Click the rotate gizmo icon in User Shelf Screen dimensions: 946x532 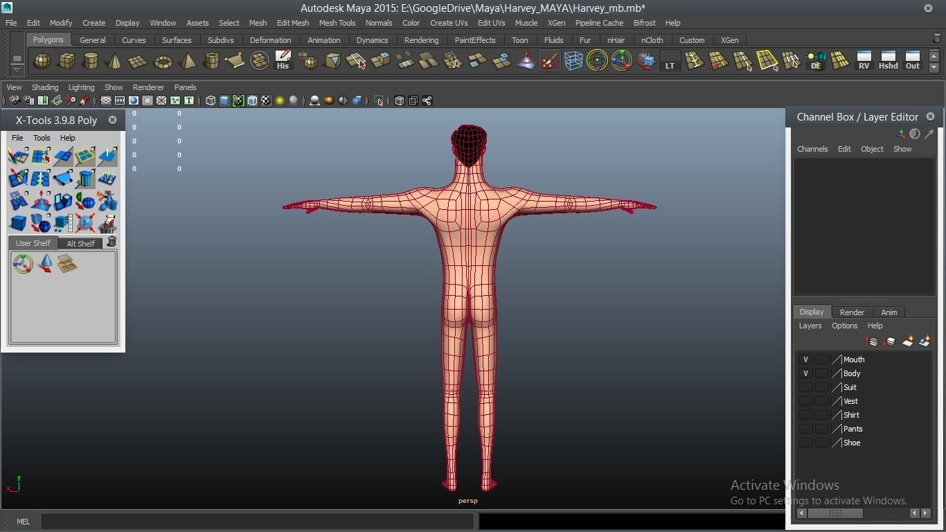tap(23, 263)
